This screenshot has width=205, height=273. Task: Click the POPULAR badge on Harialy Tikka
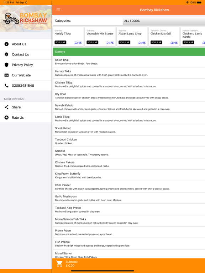(x=60, y=42)
